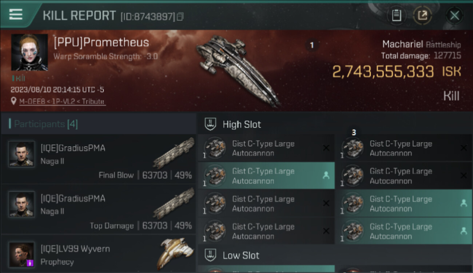Click the person icon on highlighted left autocannon
The width and height of the screenshot is (473, 273).
coord(326,175)
